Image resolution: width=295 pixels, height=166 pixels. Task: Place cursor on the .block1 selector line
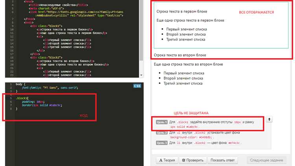click(x=22, y=98)
